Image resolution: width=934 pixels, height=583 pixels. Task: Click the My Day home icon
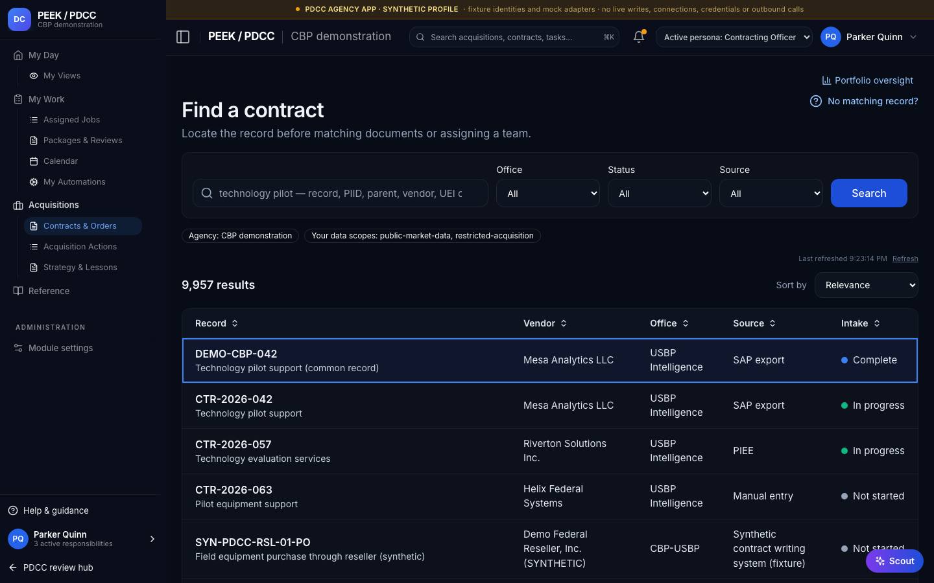(18, 55)
